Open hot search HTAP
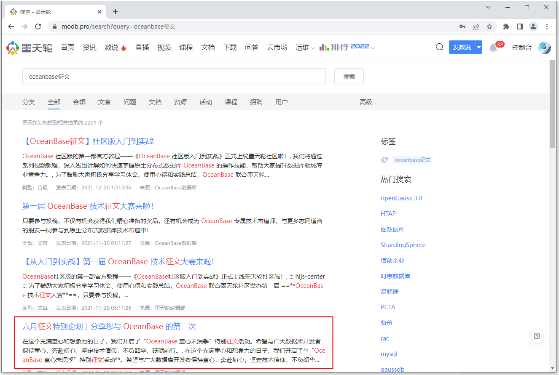 388,214
